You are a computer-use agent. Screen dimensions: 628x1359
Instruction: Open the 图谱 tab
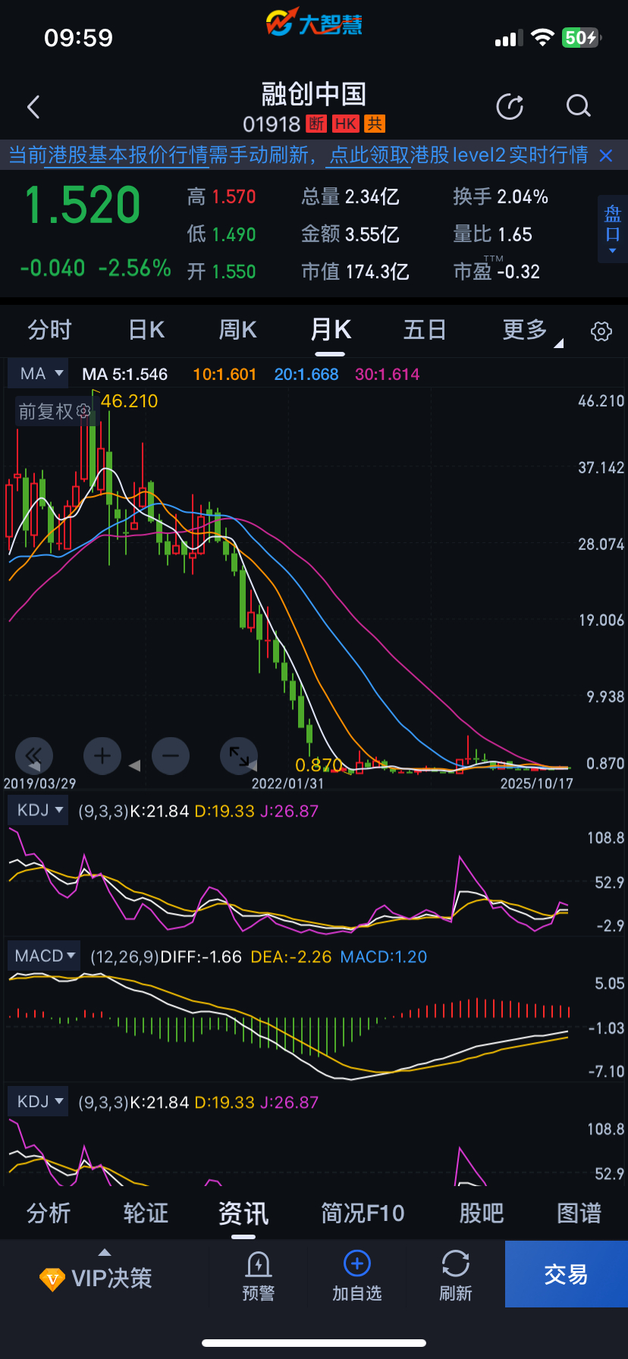tap(579, 1213)
